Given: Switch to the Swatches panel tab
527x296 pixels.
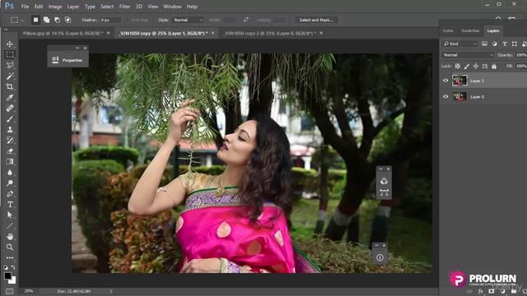Looking at the screenshot, I should tap(470, 30).
